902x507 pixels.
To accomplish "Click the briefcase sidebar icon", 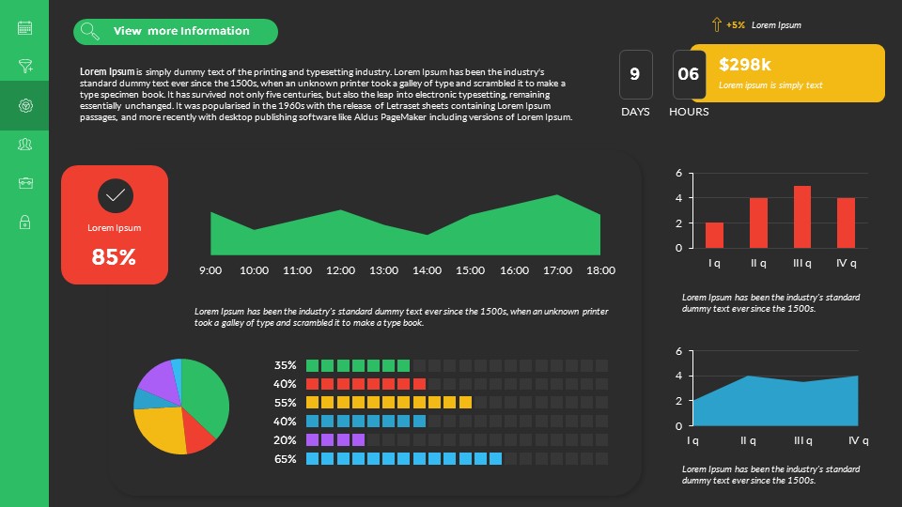I will click(25, 183).
